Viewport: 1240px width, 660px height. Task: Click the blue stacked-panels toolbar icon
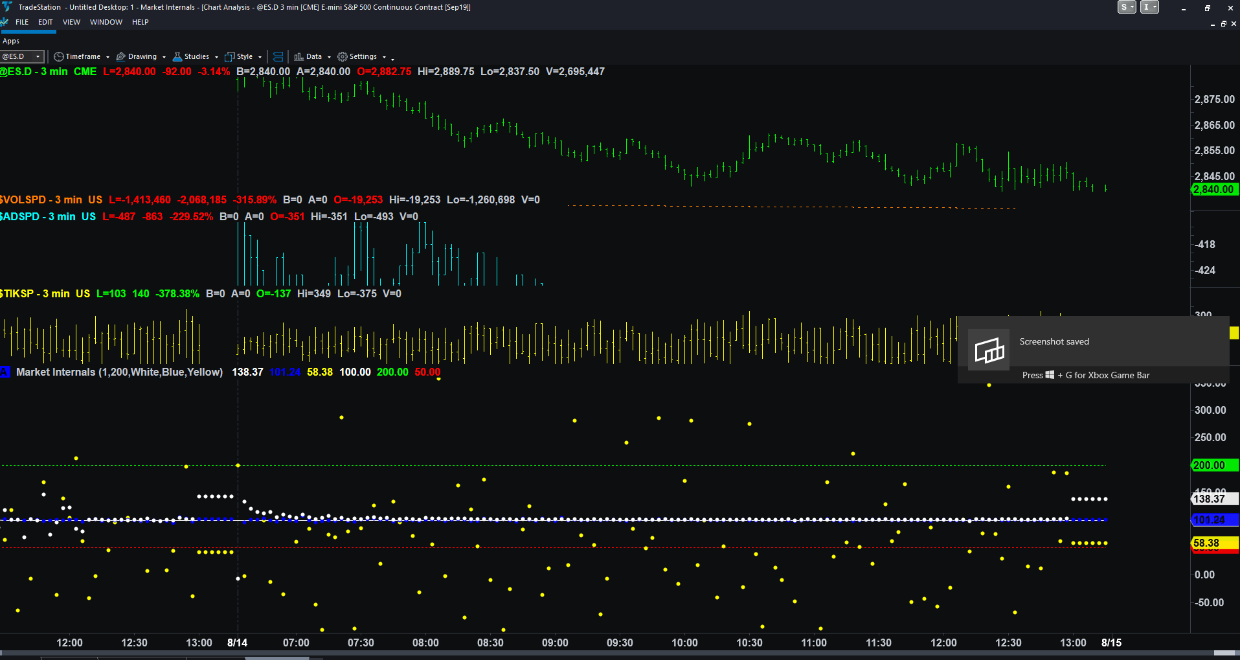coord(278,57)
